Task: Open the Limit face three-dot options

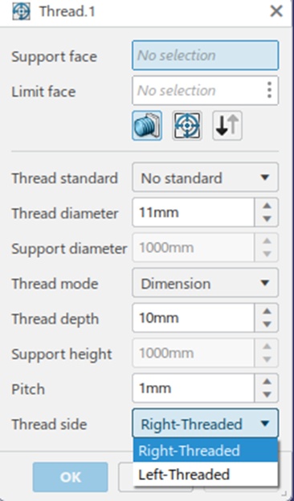Action: [269, 90]
